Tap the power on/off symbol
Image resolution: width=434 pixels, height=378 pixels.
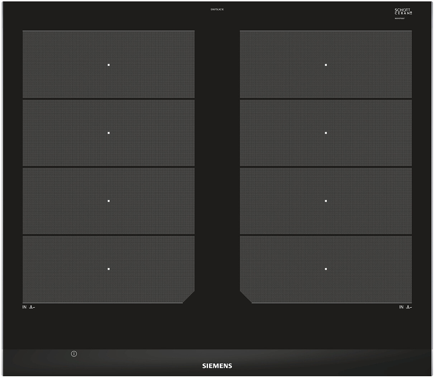click(74, 354)
